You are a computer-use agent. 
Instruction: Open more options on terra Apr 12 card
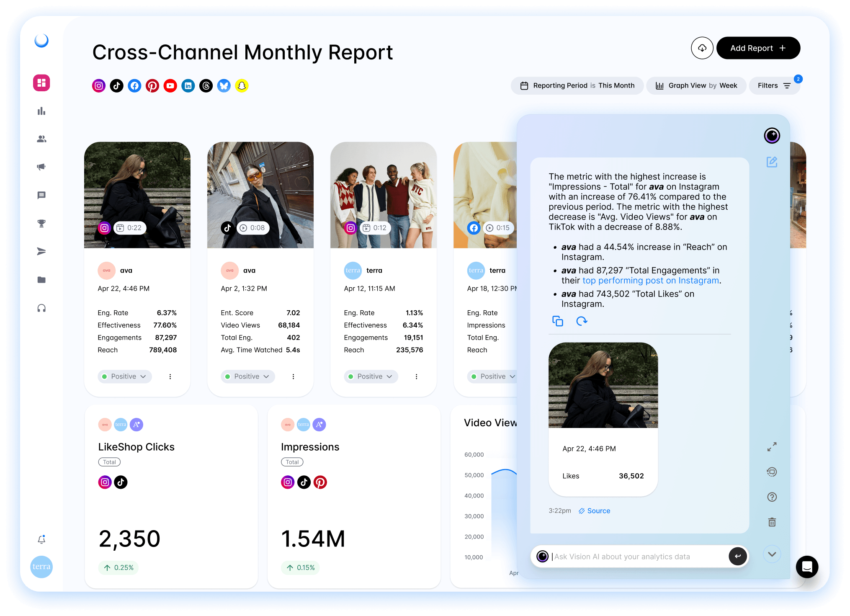(x=416, y=376)
